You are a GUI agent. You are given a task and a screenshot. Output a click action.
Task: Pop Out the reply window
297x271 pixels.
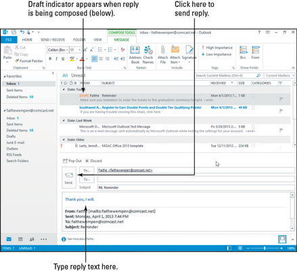(x=72, y=161)
